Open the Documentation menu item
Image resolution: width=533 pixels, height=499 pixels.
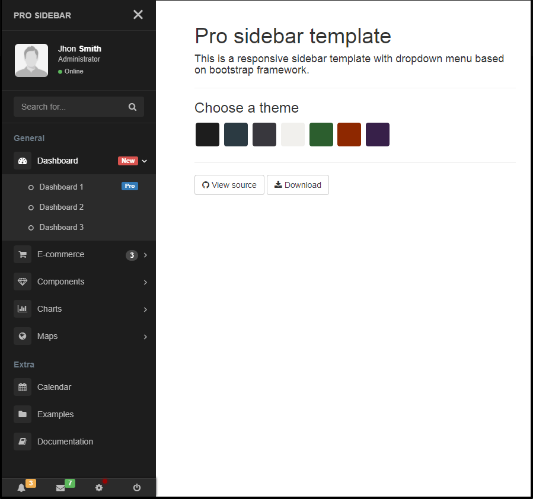pyautogui.click(x=65, y=442)
